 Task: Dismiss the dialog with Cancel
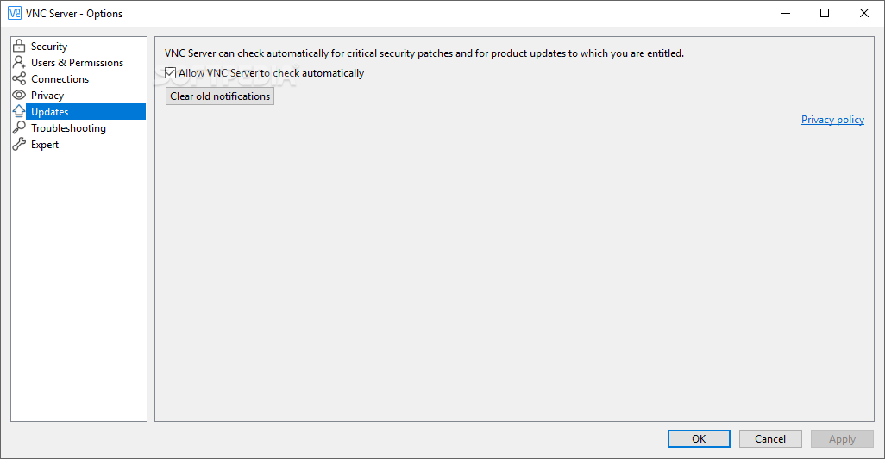tap(770, 439)
